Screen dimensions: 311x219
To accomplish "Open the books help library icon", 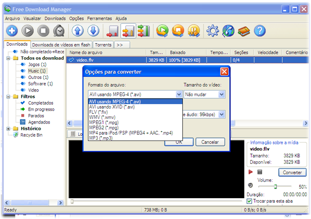I will coord(244,31).
